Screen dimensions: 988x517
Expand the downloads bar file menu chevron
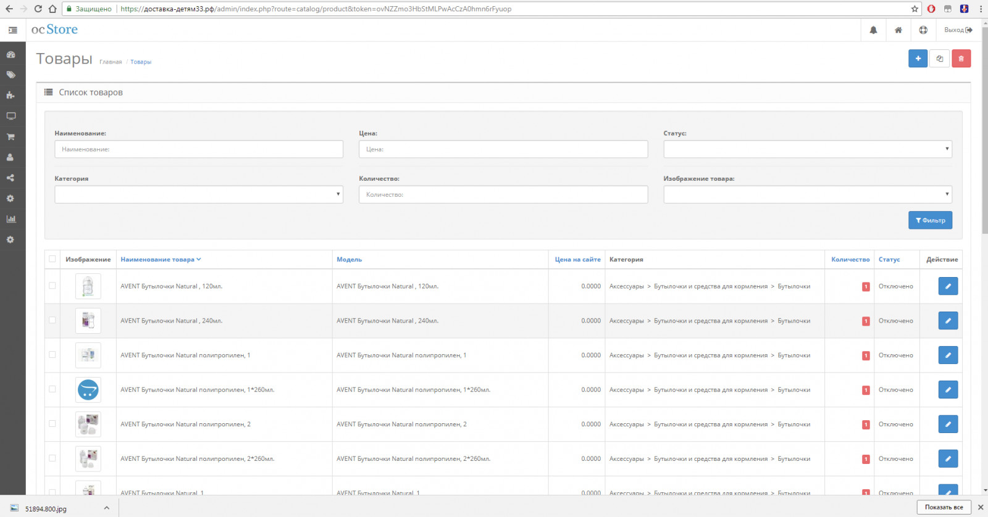click(107, 508)
